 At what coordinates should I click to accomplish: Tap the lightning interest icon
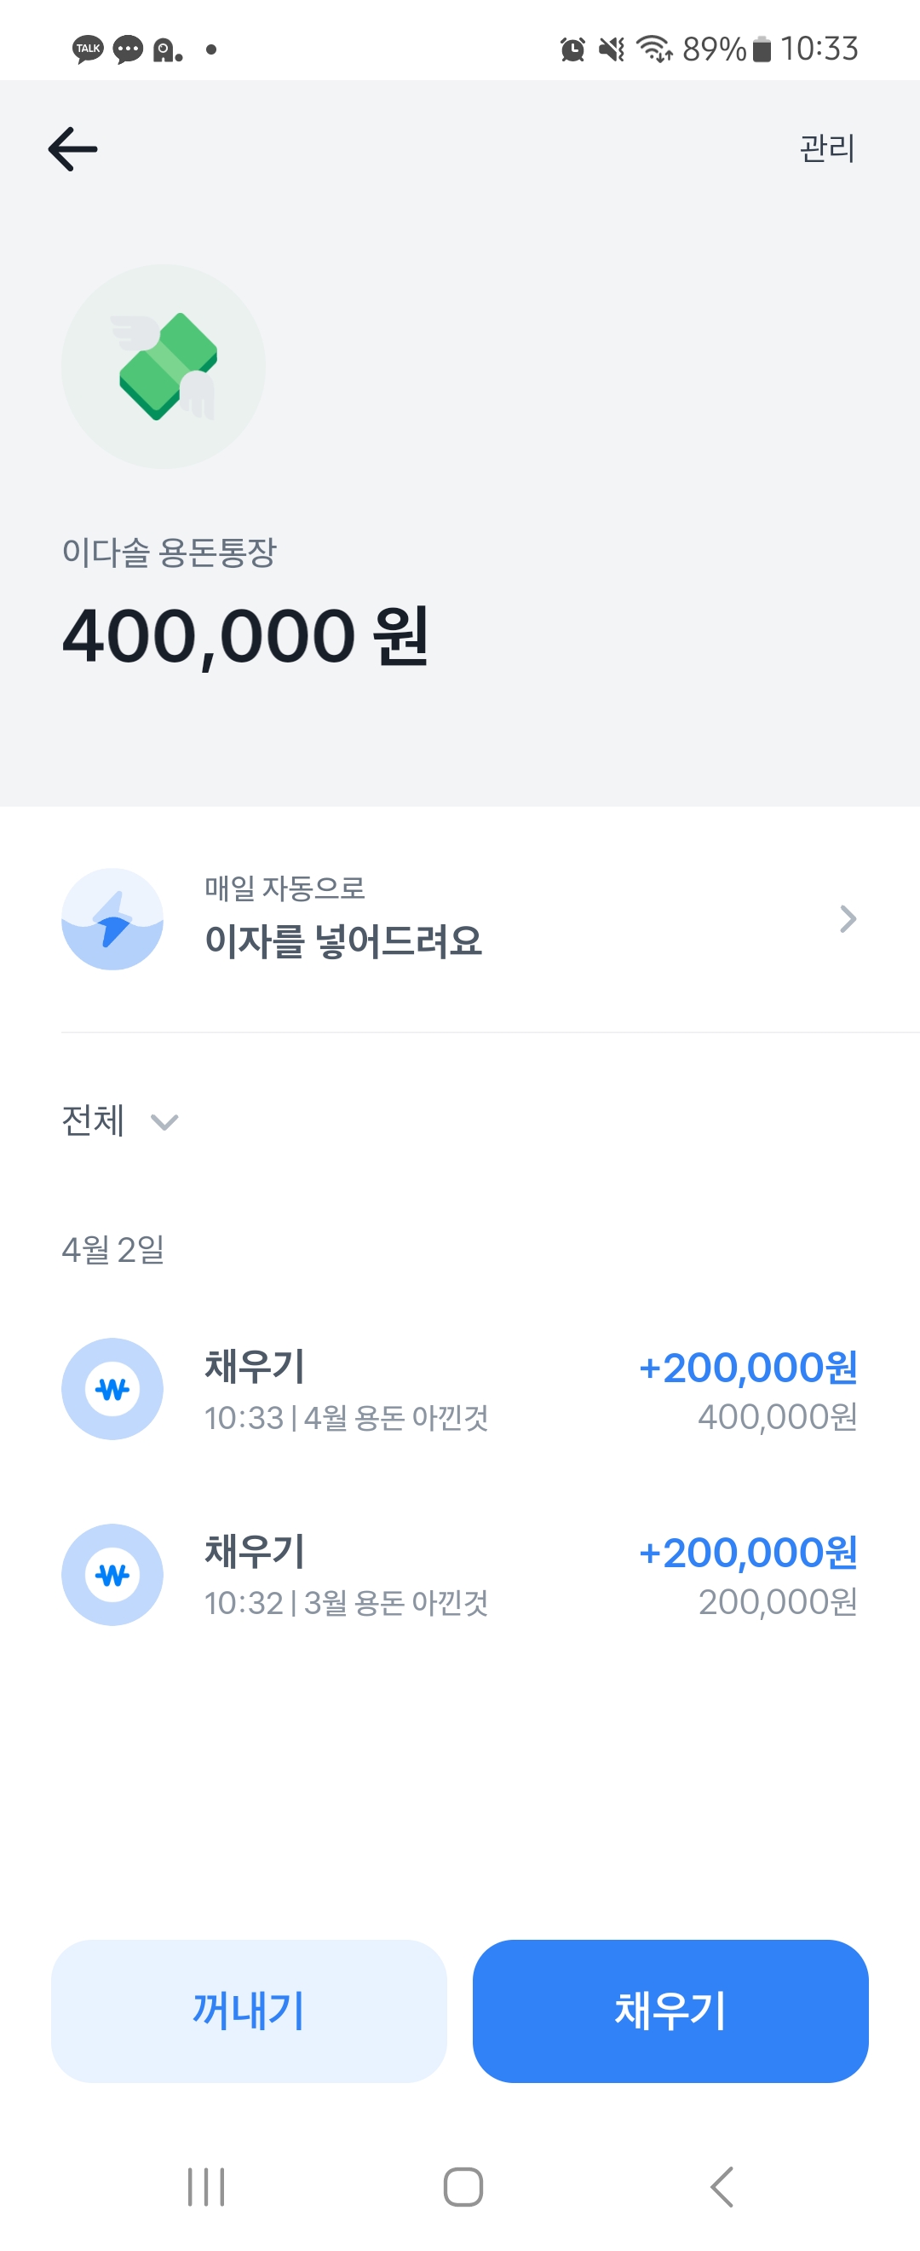click(112, 919)
